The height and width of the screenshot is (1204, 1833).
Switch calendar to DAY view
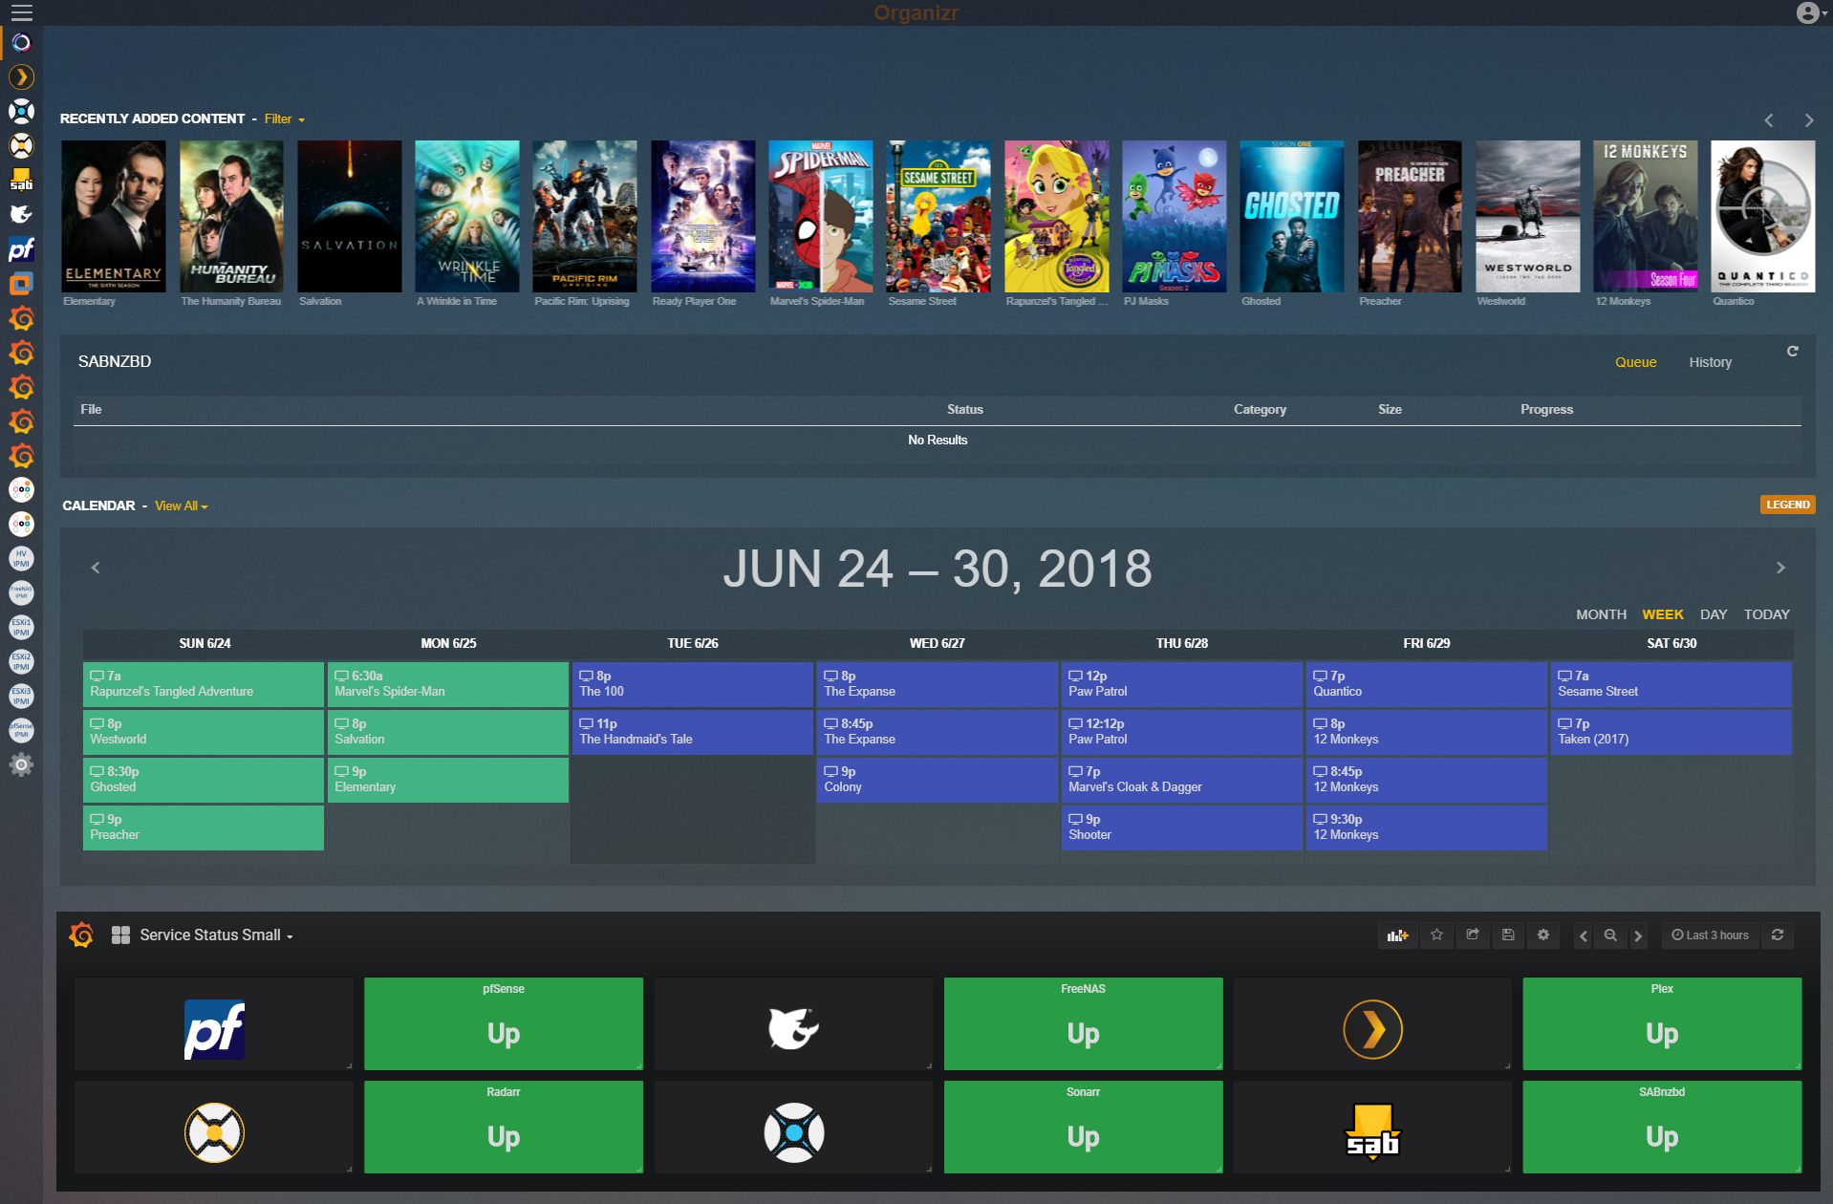1714,614
